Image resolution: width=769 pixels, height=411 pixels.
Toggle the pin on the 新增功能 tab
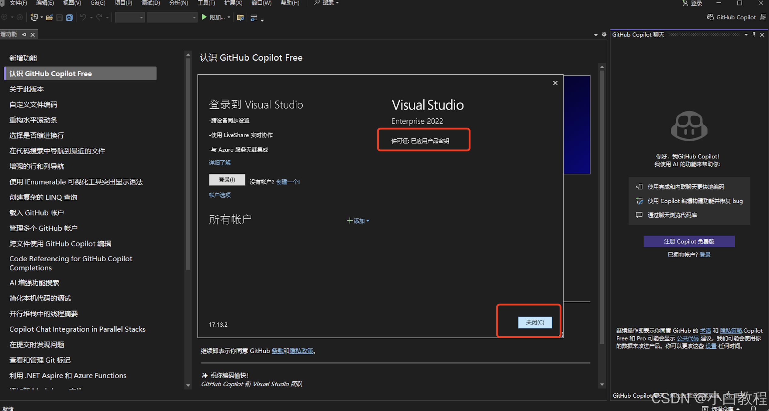[x=24, y=34]
